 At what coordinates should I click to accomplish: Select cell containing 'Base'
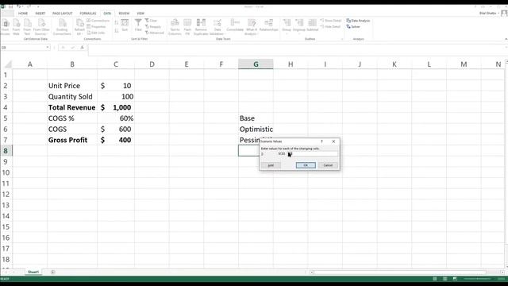pyautogui.click(x=256, y=118)
